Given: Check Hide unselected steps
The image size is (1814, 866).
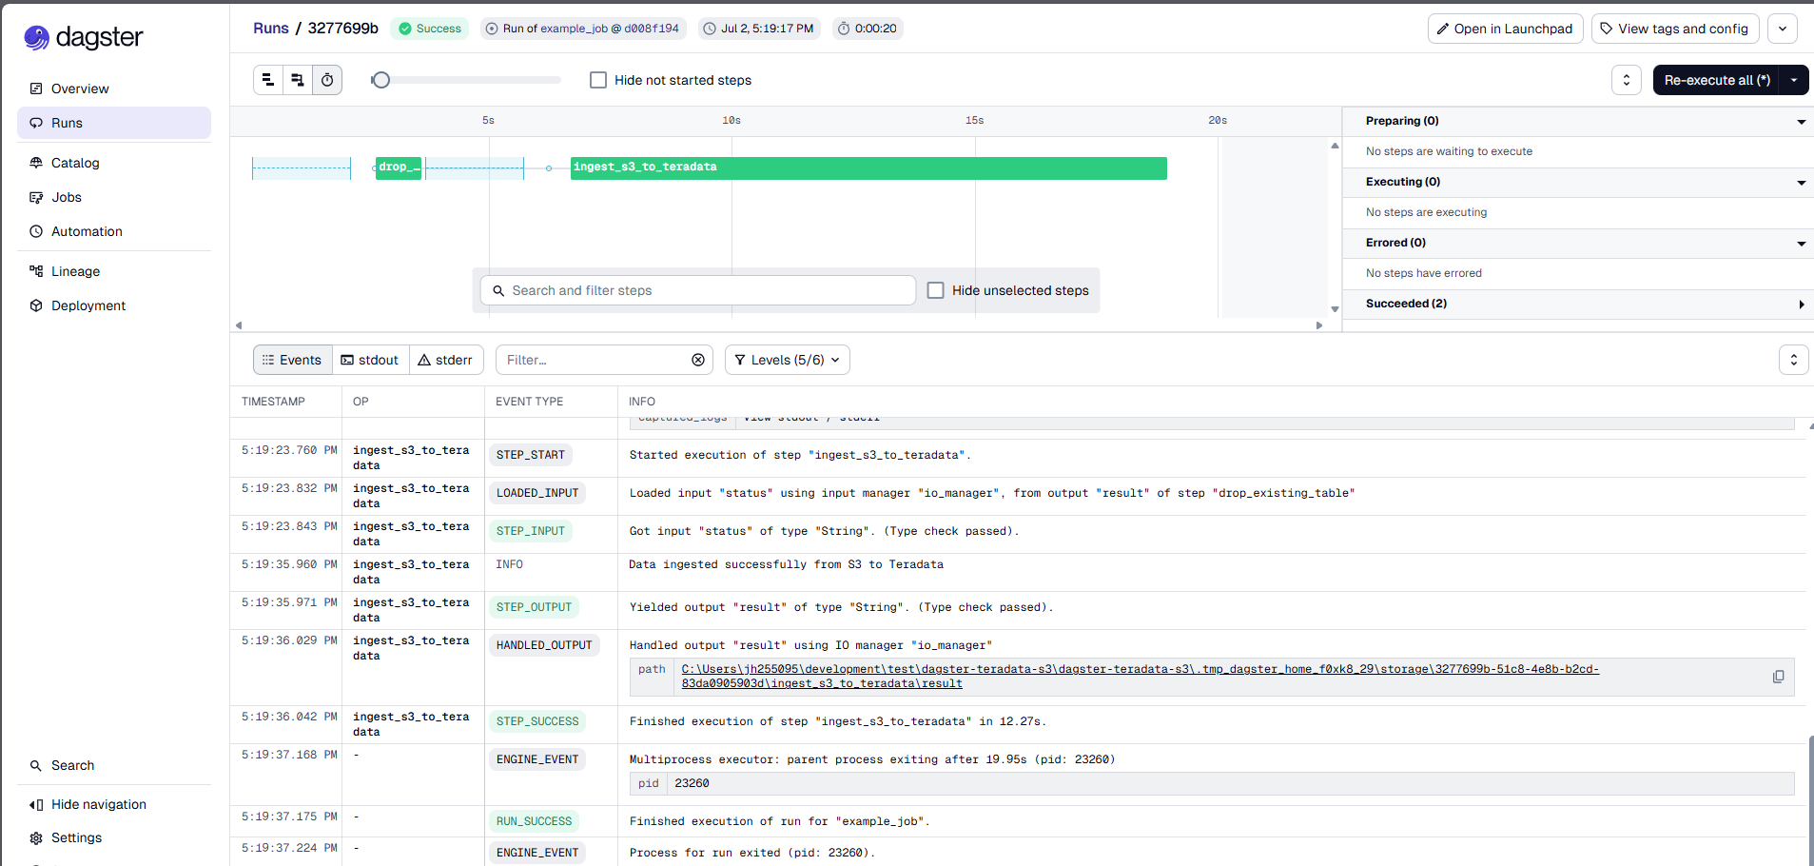Looking at the screenshot, I should [936, 290].
